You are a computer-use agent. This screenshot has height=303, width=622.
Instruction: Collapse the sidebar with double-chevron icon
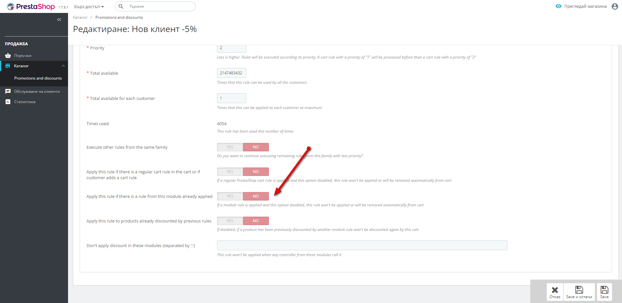[59, 20]
